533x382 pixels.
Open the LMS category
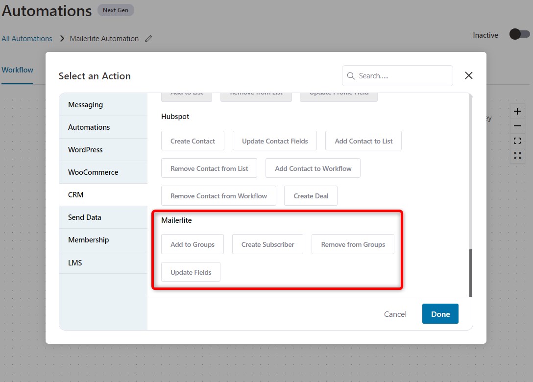[103, 263]
